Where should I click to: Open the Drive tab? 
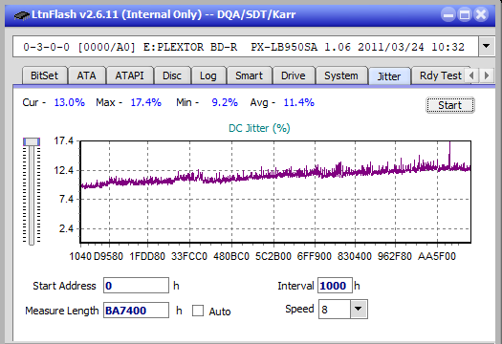(x=293, y=75)
